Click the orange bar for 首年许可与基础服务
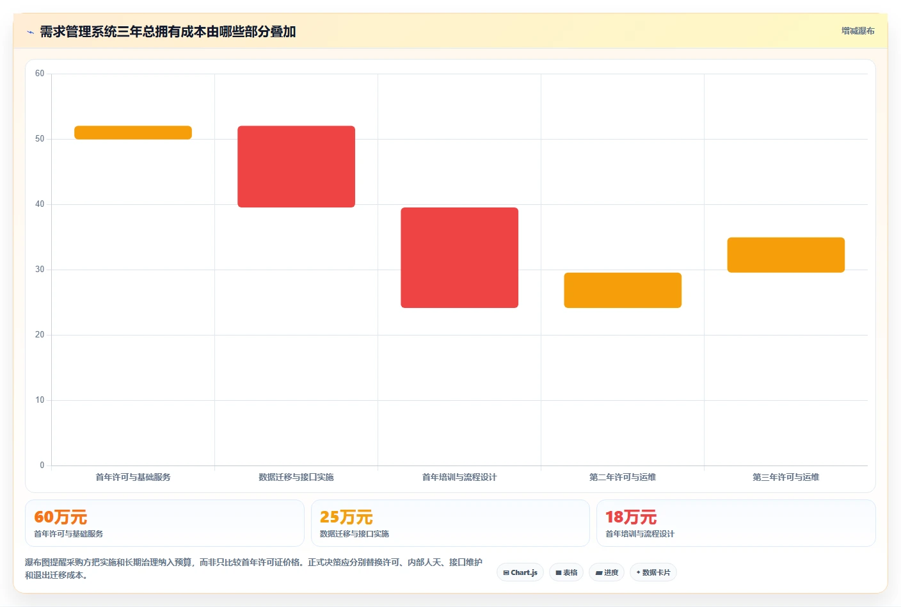The width and height of the screenshot is (901, 607). (x=133, y=133)
